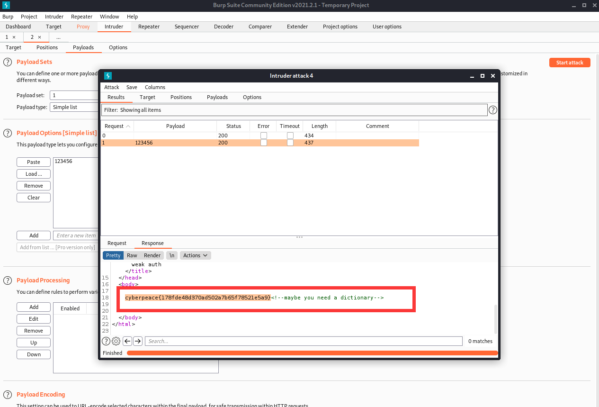Screen dimensions: 599x407
Task: Click the response Search input field
Action: tap(304, 341)
